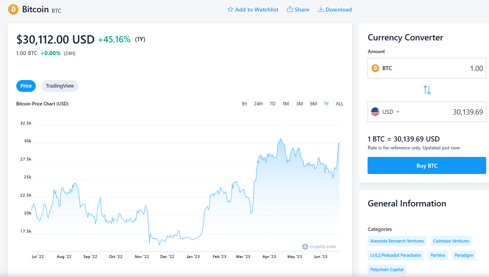Click the chart line near Apr '23 peak
The image size is (489, 277).
(x=280, y=139)
